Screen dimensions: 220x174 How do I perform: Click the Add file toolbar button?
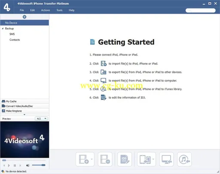(83, 159)
